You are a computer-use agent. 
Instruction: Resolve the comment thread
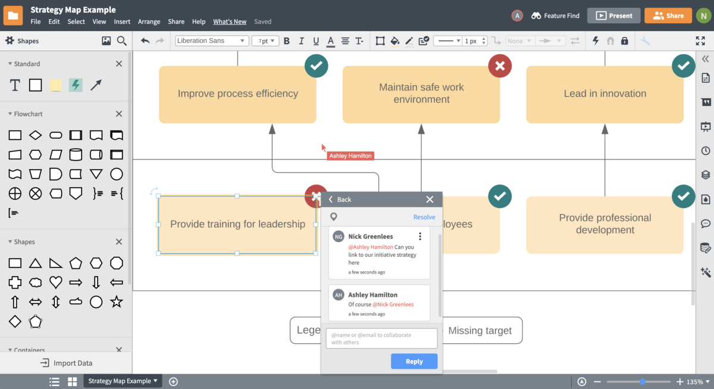424,217
